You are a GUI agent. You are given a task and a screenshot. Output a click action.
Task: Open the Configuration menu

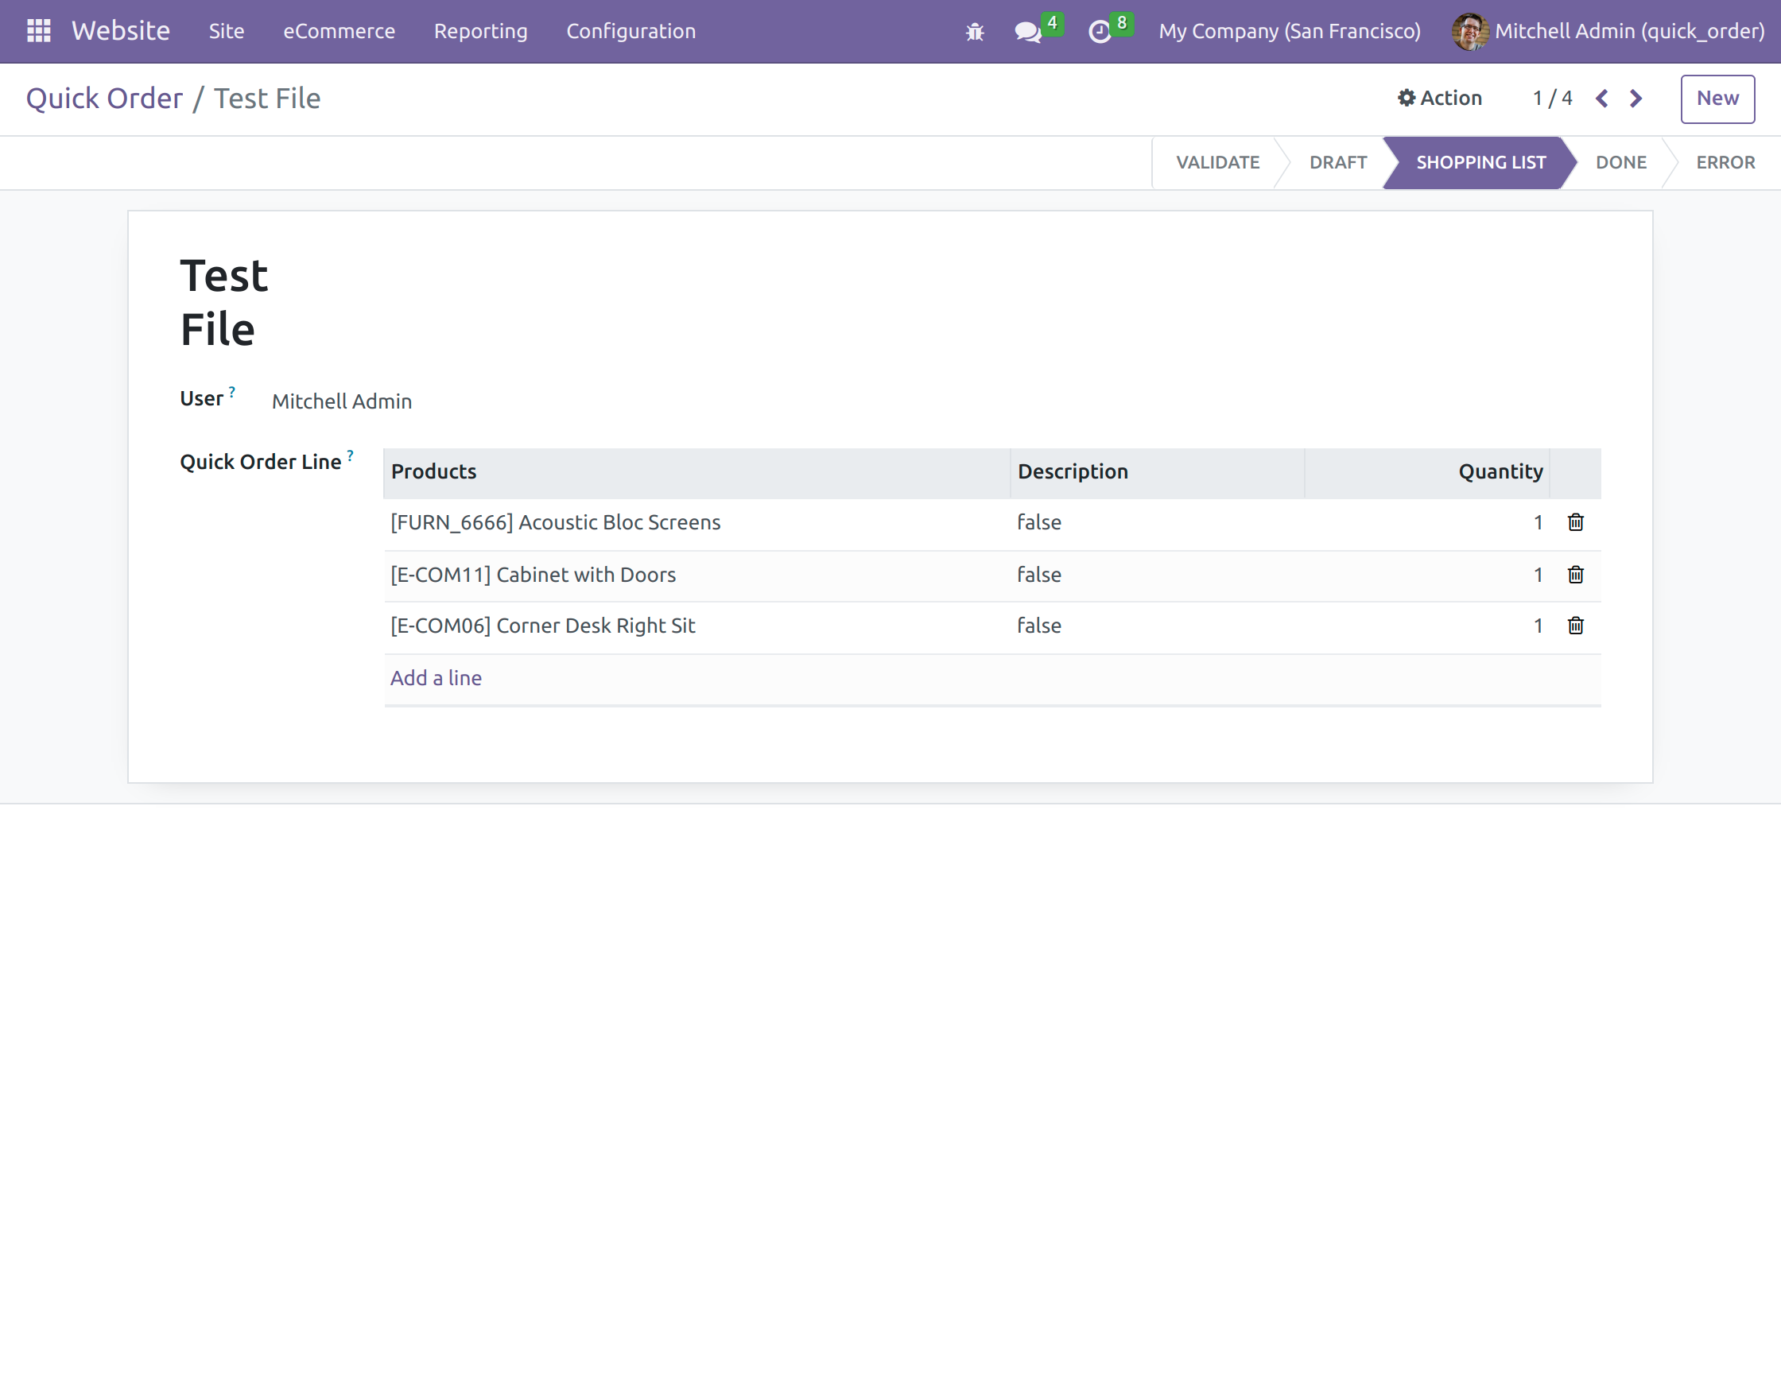(x=630, y=31)
